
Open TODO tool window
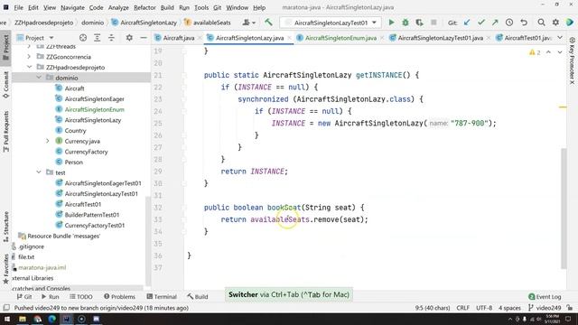pos(81,297)
